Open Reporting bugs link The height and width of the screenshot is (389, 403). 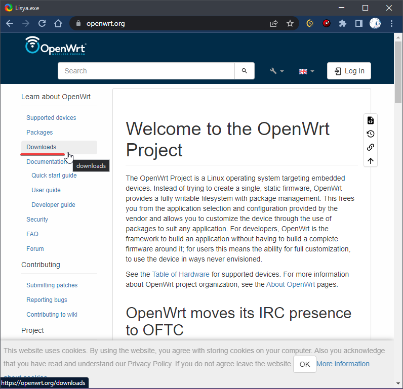tap(47, 299)
